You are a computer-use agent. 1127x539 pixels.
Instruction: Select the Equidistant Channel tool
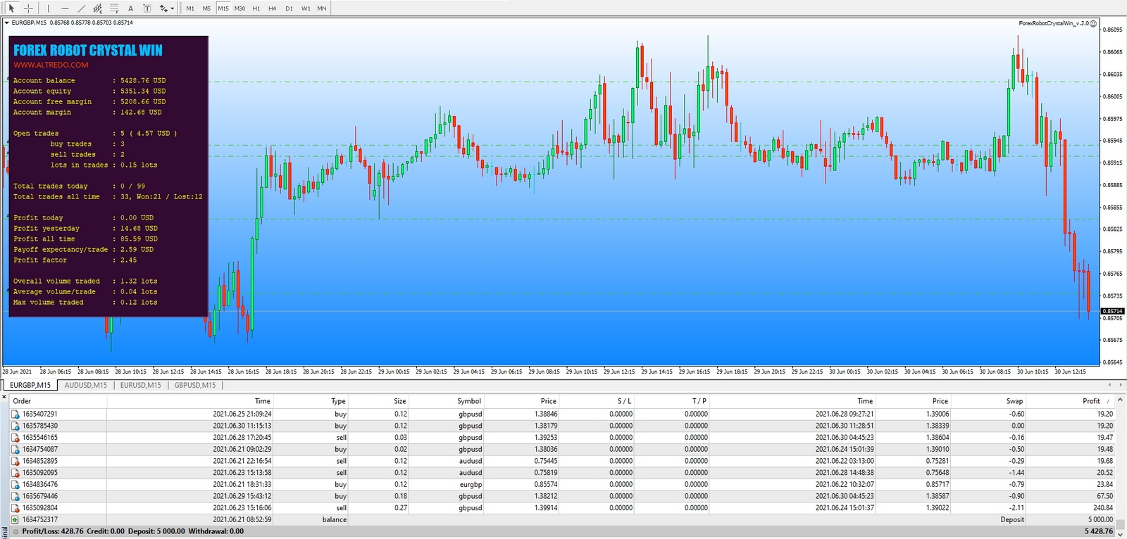tap(98, 8)
